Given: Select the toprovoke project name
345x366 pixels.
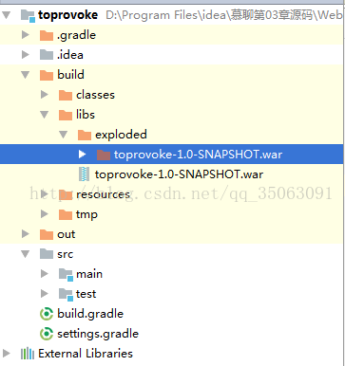Looking at the screenshot, I should point(68,15).
